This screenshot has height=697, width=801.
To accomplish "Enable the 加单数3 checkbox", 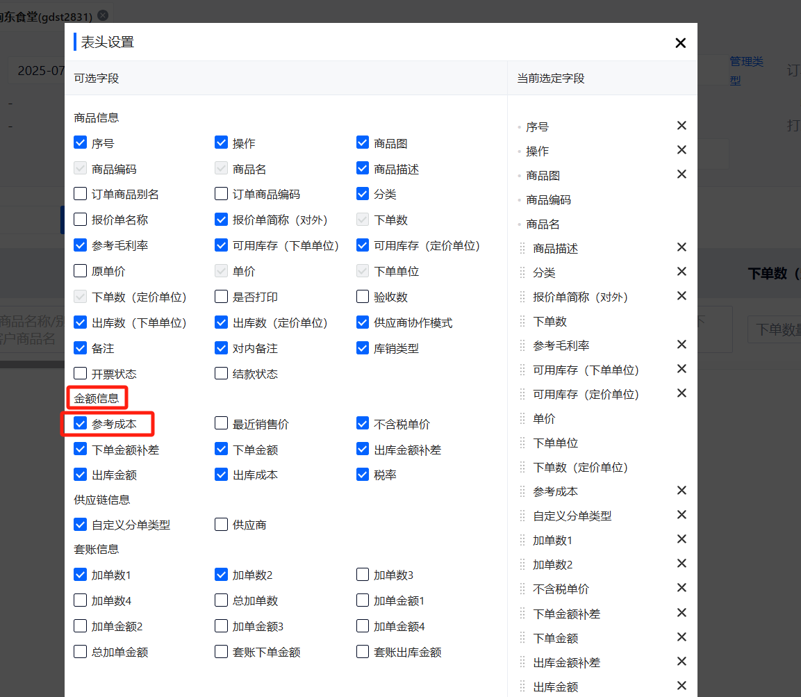I will click(x=363, y=575).
